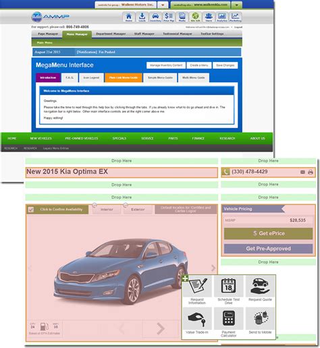The height and width of the screenshot is (348, 320).
Task: Click the phone icon beside (330) 478-4429
Action: [225, 172]
